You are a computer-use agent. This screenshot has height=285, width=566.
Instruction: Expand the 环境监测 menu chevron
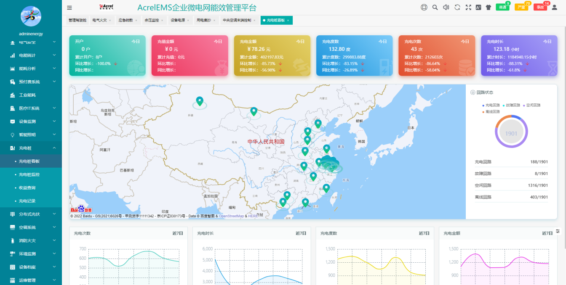pyautogui.click(x=54, y=254)
